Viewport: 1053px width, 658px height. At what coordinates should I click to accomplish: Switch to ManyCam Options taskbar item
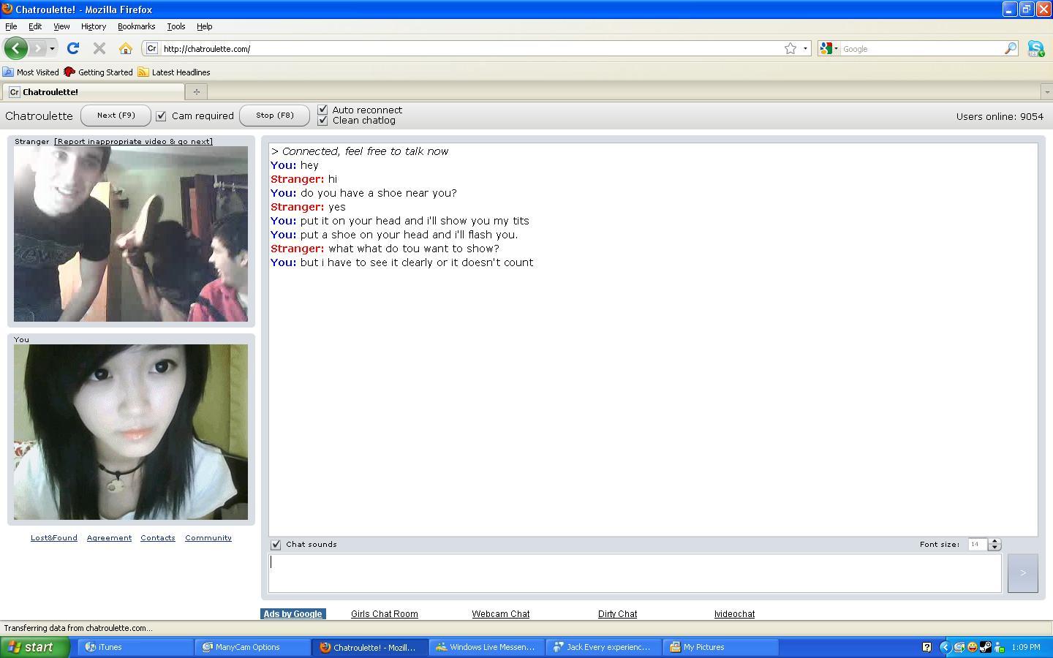[252, 647]
